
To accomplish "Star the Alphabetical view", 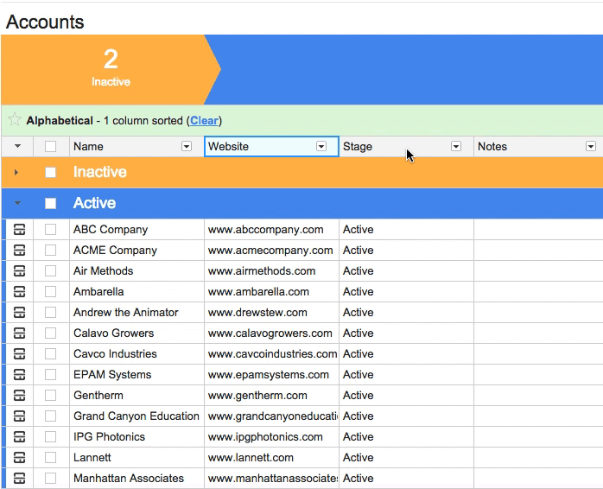I will coord(14,119).
